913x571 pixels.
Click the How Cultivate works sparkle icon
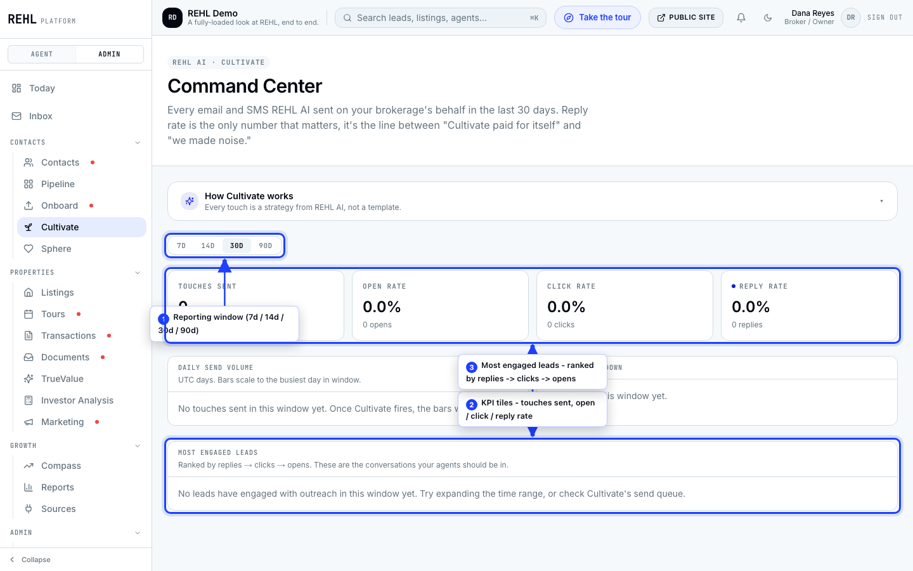tap(190, 201)
